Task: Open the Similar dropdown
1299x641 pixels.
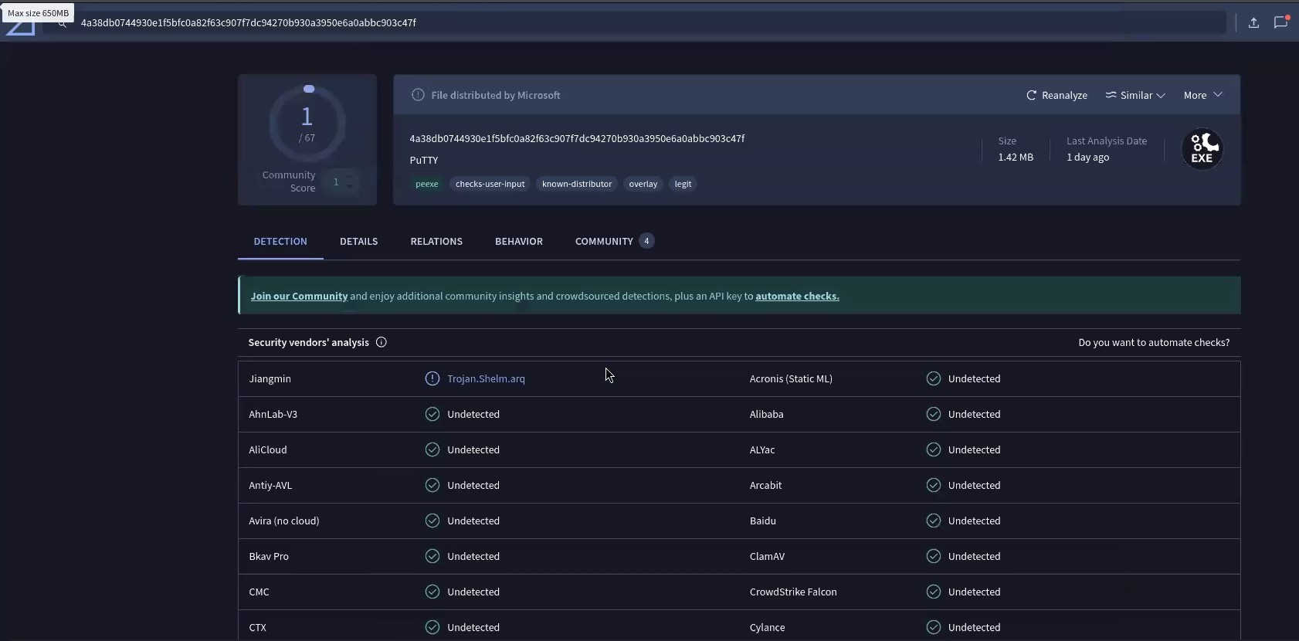Action: tap(1135, 95)
